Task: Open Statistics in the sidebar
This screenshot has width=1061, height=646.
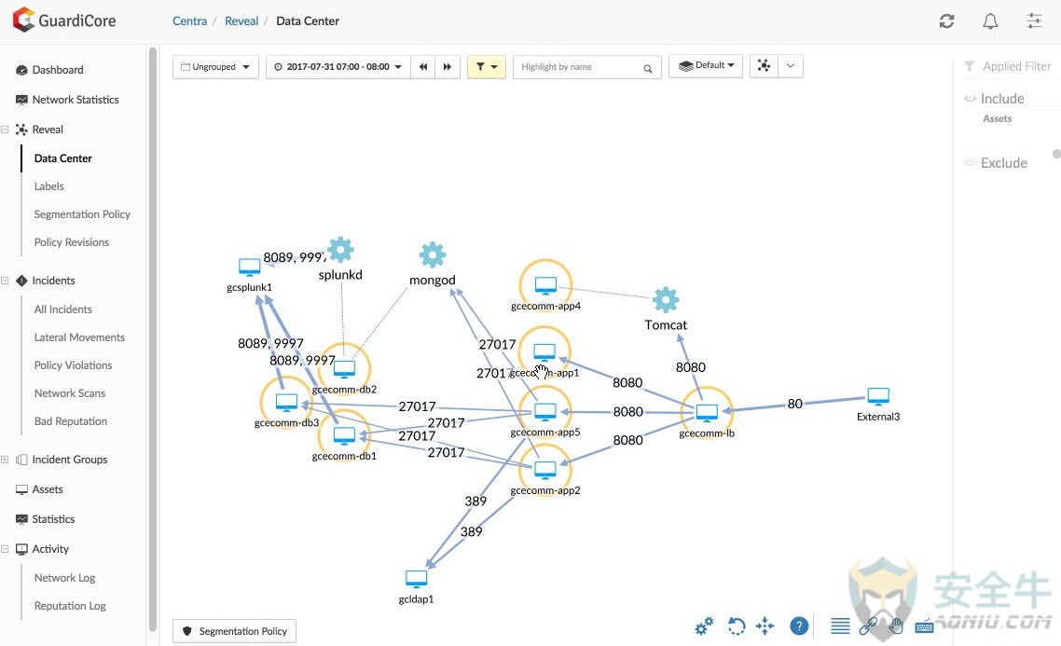Action: coord(53,519)
